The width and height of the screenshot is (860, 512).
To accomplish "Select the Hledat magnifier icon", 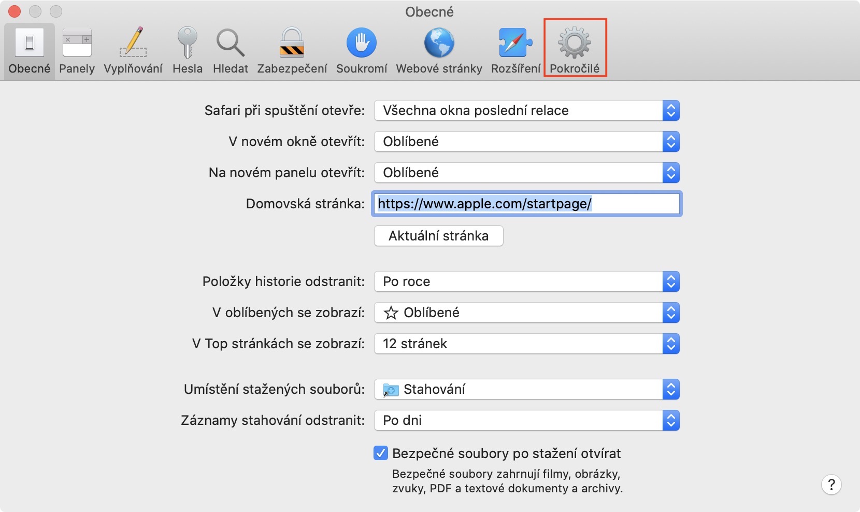I will 231,42.
